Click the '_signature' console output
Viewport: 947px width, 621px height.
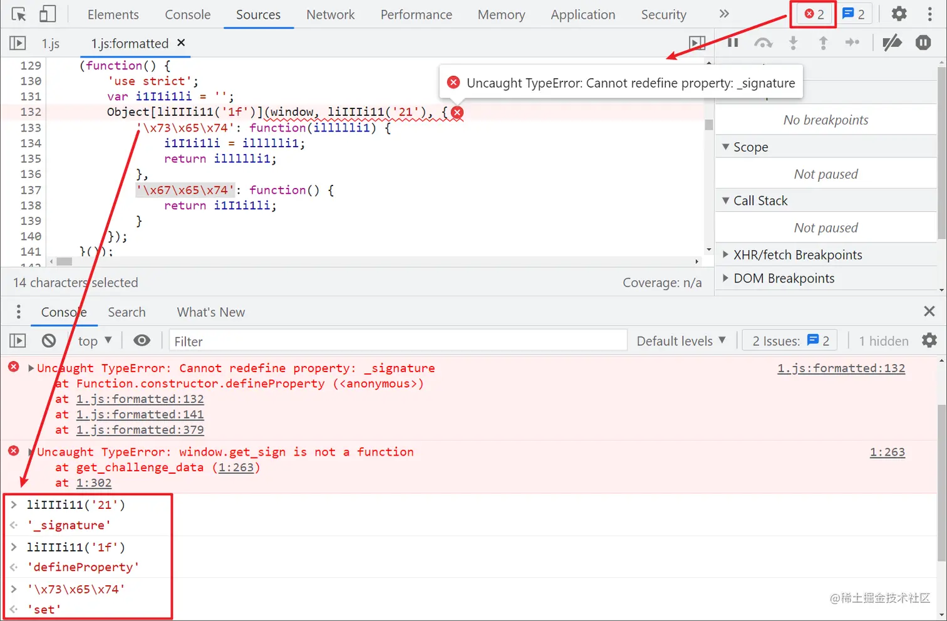tap(69, 525)
